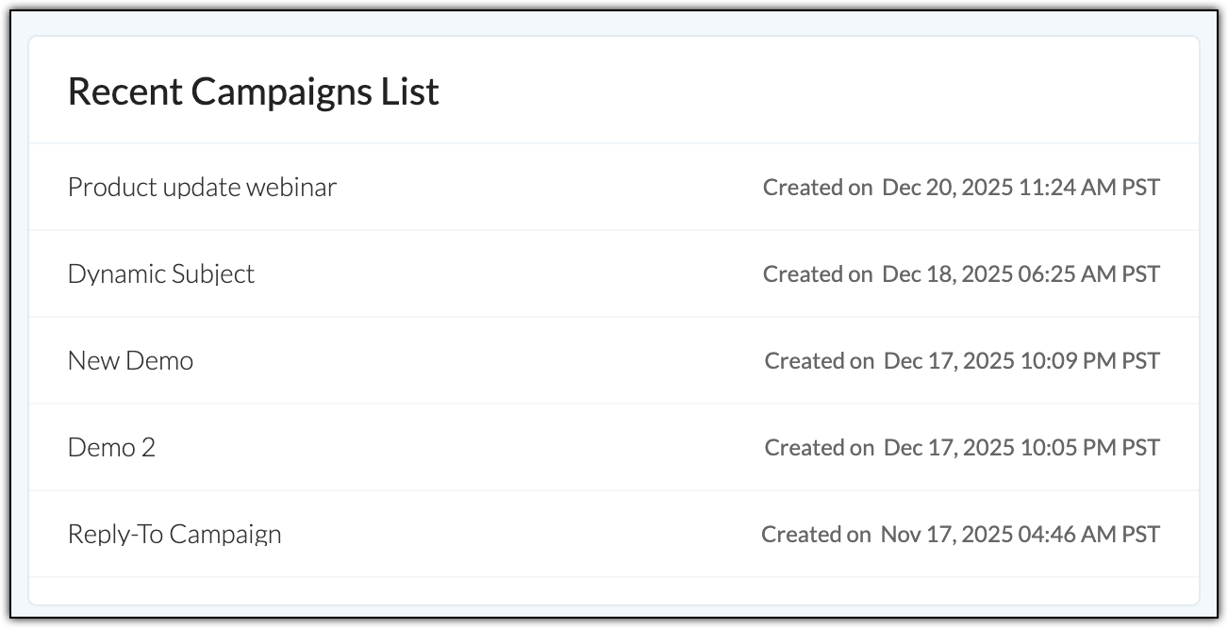Click "Created on" label for Product update webinar
The height and width of the screenshot is (628, 1228).
point(818,188)
